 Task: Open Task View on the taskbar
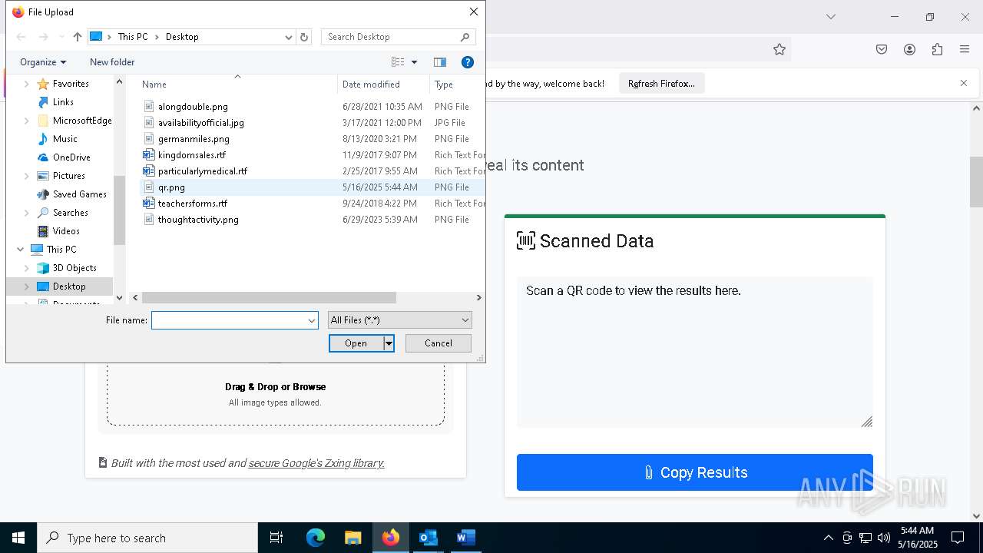point(276,538)
